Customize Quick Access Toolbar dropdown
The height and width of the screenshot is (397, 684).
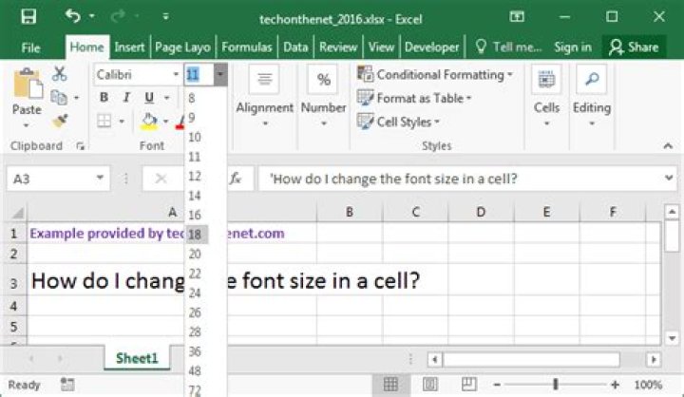pyautogui.click(x=165, y=16)
